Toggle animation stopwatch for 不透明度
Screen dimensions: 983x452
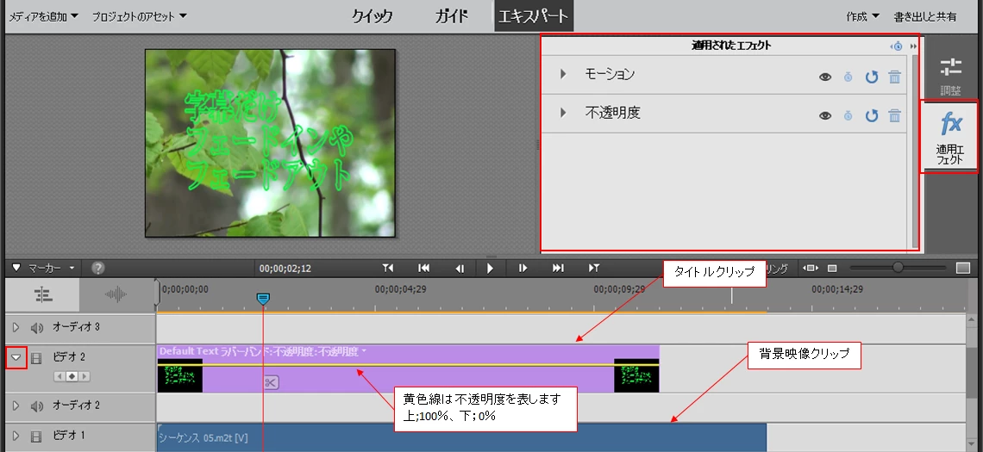tap(848, 115)
